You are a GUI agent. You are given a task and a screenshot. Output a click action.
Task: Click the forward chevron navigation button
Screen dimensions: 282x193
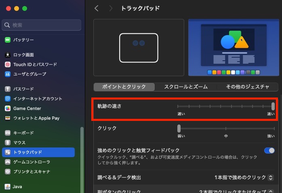[111, 8]
